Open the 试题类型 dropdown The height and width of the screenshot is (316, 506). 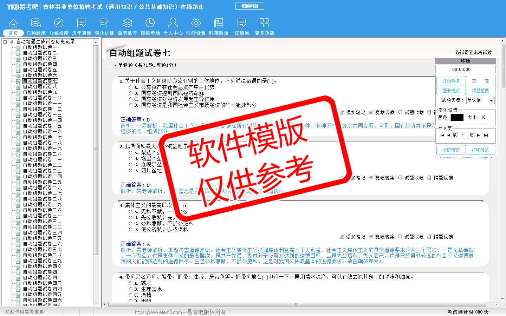pos(491,100)
